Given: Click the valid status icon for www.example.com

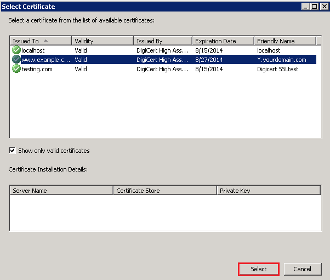Looking at the screenshot, I should point(16,60).
